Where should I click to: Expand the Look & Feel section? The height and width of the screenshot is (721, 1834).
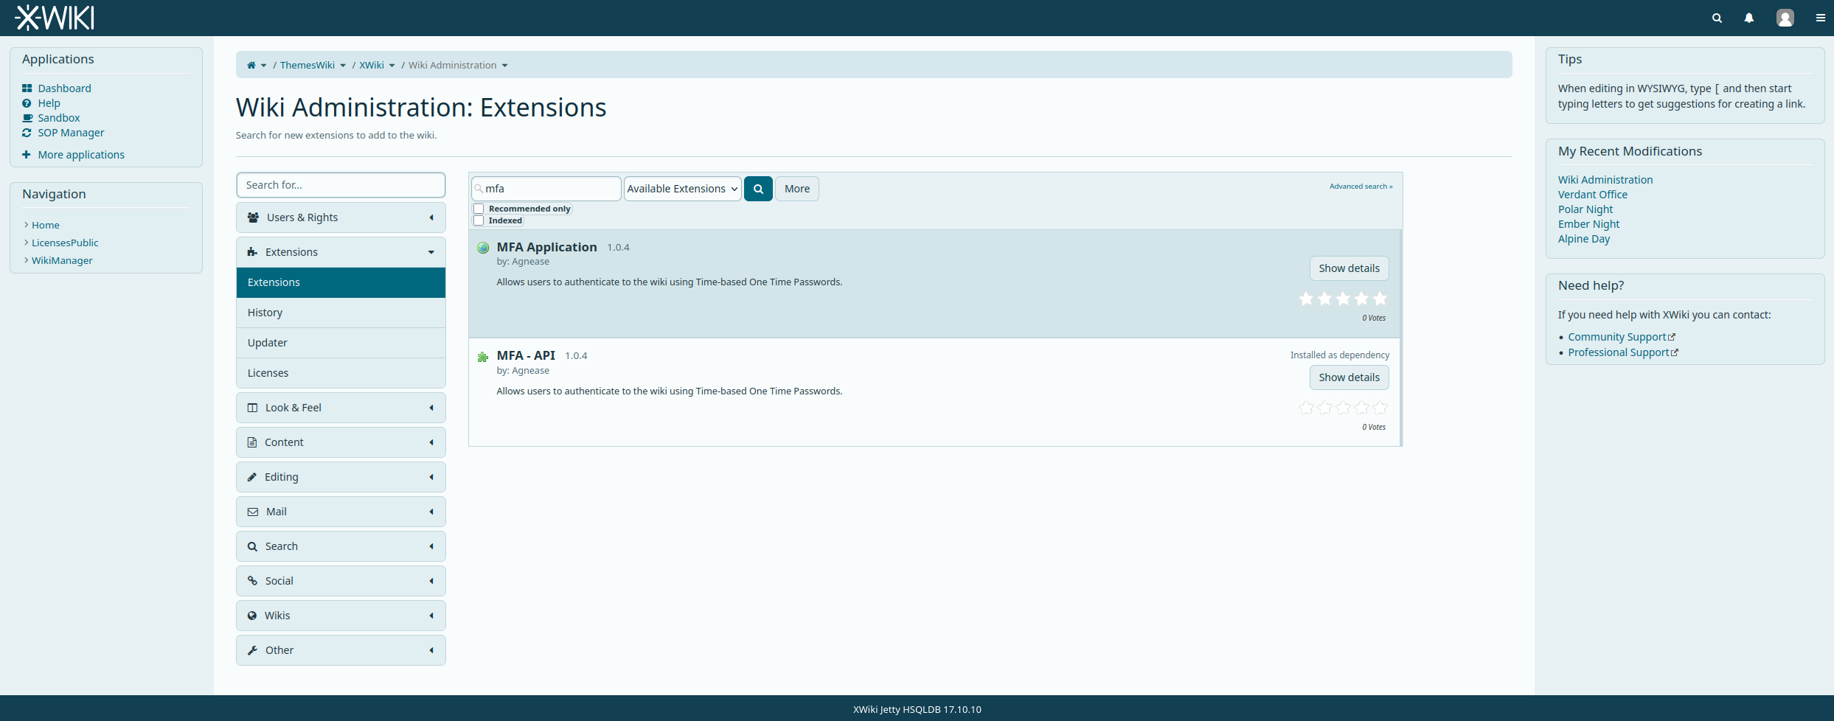click(341, 408)
